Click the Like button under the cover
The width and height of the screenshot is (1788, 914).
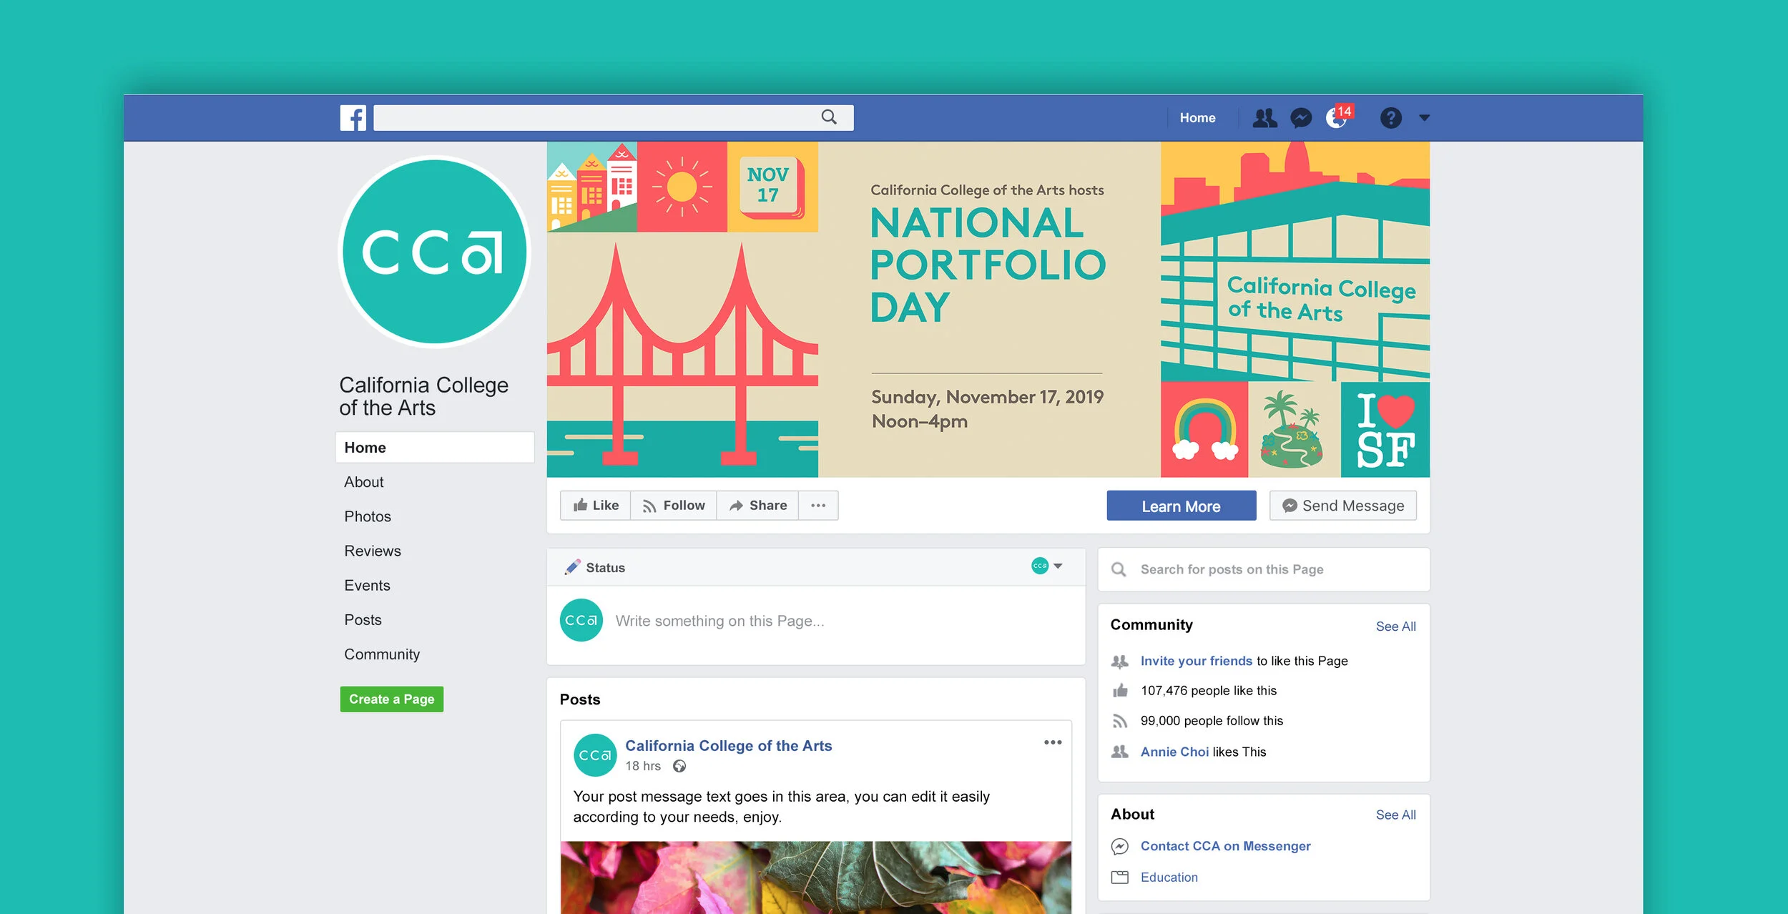595,506
